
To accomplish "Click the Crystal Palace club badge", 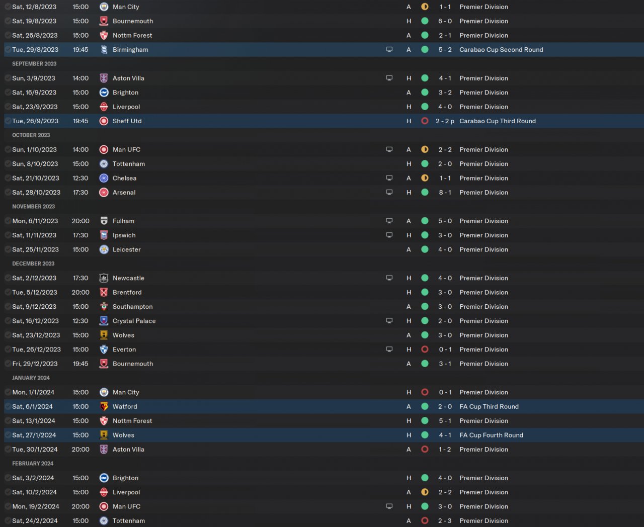I will [104, 321].
